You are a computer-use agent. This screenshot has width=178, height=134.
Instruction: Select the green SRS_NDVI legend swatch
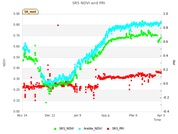click(55, 129)
